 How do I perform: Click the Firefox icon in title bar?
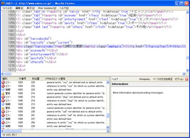point(3,3)
